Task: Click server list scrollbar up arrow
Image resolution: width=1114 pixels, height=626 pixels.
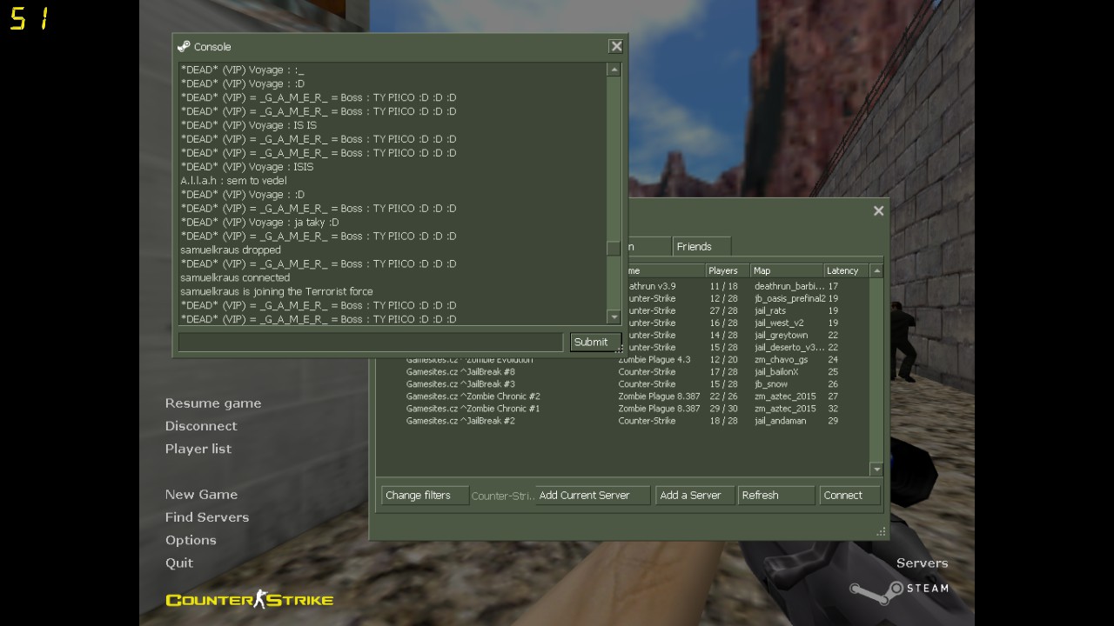Action: pyautogui.click(x=876, y=270)
